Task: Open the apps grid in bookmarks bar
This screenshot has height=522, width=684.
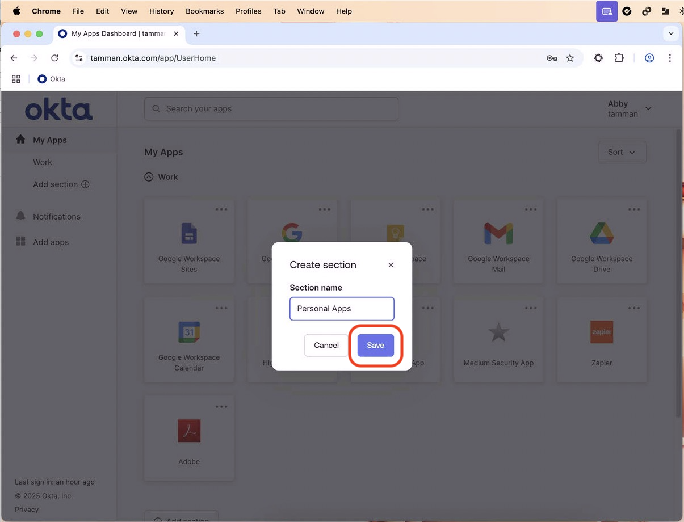Action: tap(16, 79)
